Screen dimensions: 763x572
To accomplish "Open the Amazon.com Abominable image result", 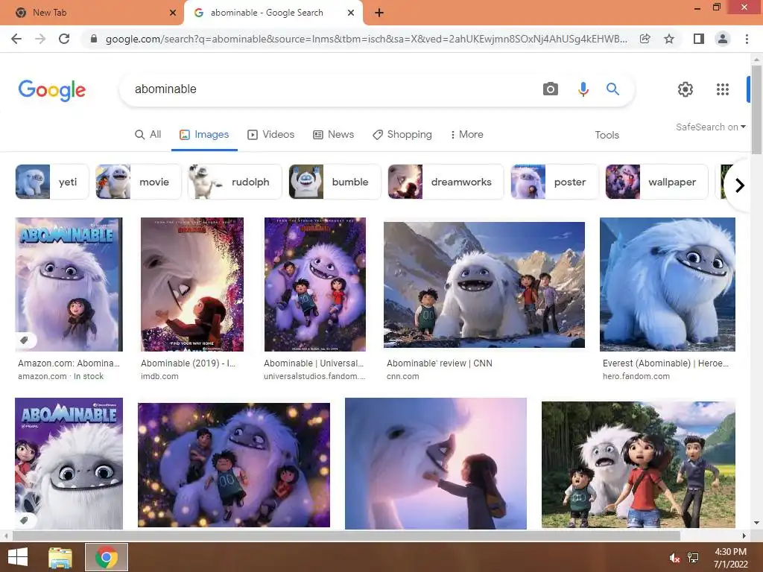I will click(69, 285).
